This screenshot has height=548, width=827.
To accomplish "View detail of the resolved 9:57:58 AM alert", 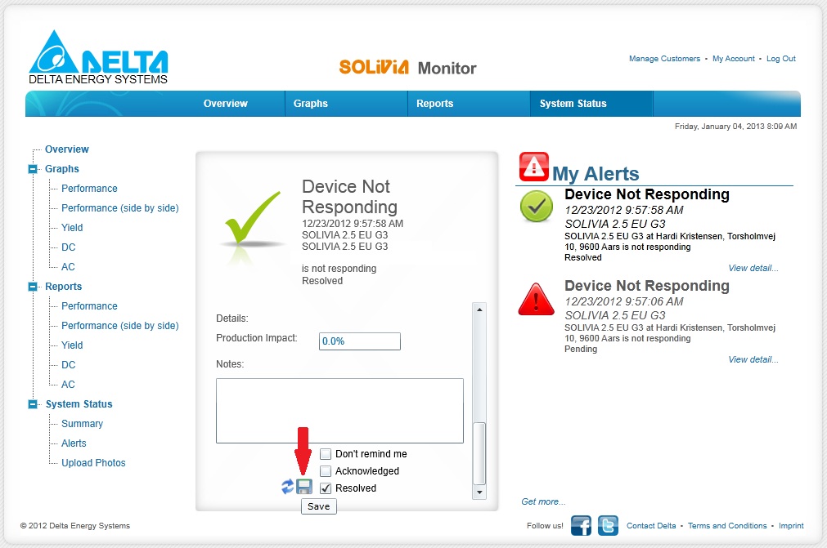I will pos(753,268).
